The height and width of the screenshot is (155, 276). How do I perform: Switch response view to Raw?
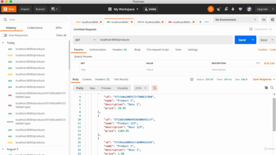[x=92, y=88]
